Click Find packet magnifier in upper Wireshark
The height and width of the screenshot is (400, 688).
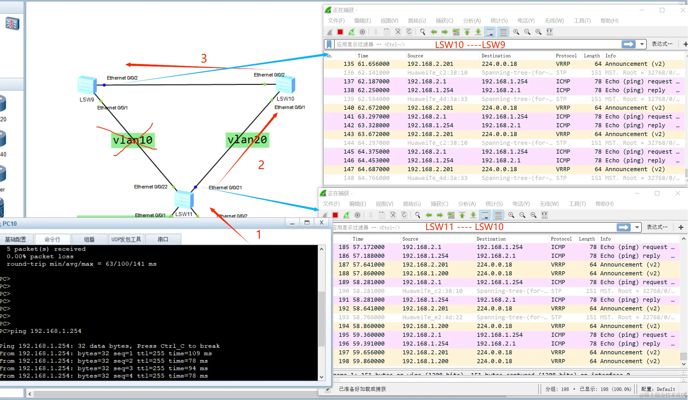click(422, 32)
